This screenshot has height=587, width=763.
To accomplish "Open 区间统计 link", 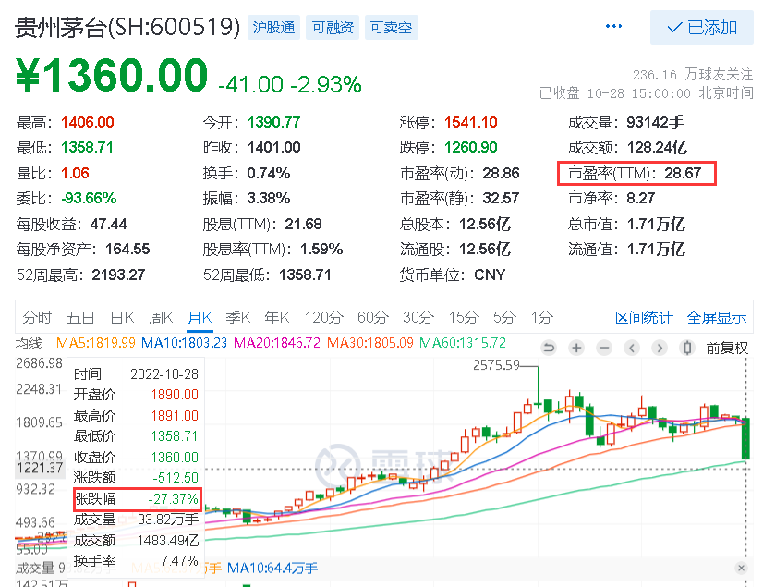I will pyautogui.click(x=644, y=318).
